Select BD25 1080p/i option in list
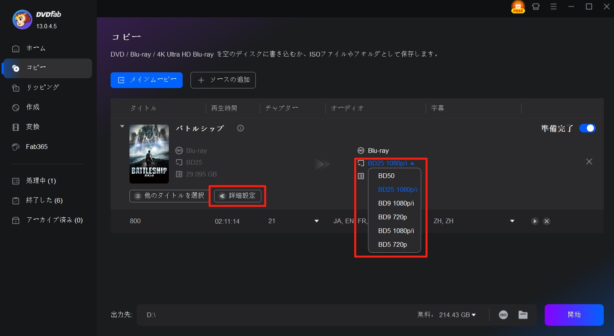 pyautogui.click(x=394, y=189)
